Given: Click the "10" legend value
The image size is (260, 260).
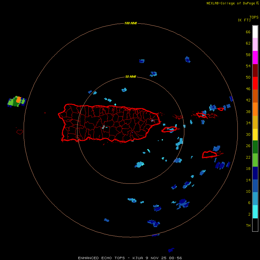Looking at the screenshot, I should (248, 191).
